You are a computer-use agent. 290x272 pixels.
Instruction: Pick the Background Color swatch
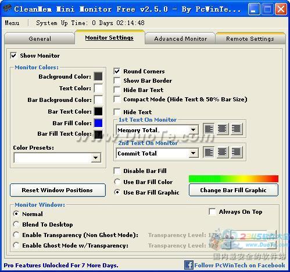pyautogui.click(x=98, y=76)
